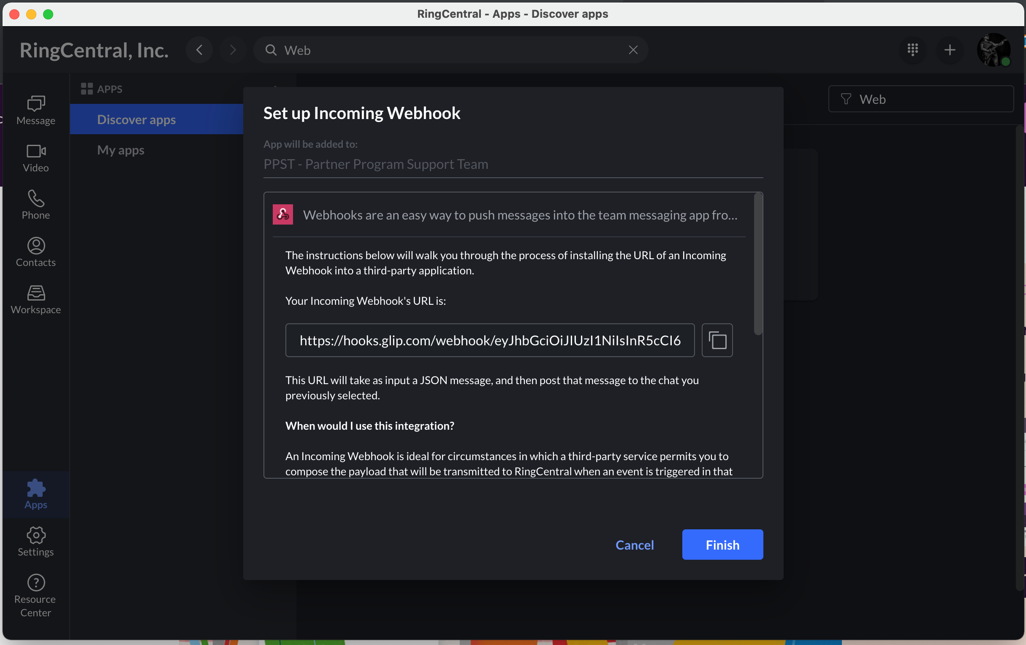Screen dimensions: 1026x645
Task: Click the "Your Incoming Webhook's URL is:" text
Action: [x=366, y=301]
